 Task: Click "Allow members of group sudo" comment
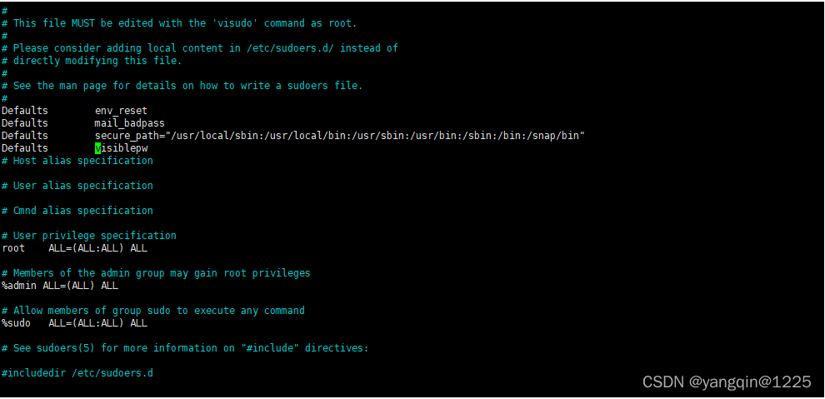[x=89, y=311]
